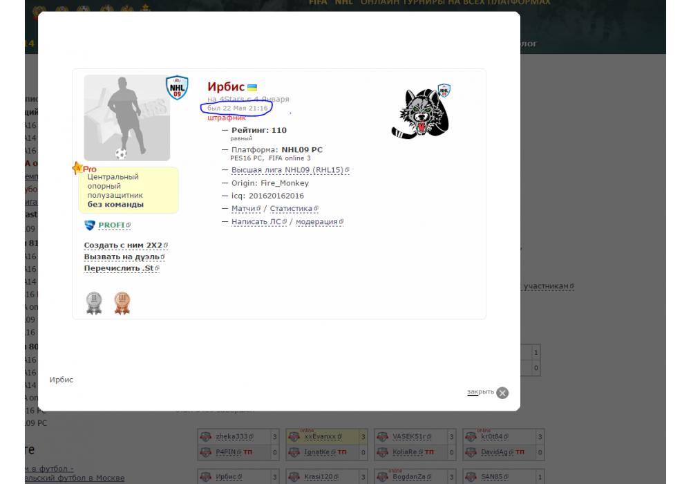Open Высшая лига NHL09 (RHL15) link

[x=287, y=169]
